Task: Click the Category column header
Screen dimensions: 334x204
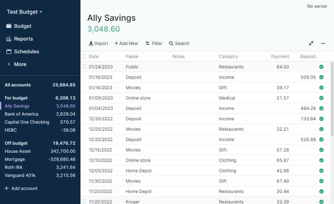Action: (x=228, y=56)
